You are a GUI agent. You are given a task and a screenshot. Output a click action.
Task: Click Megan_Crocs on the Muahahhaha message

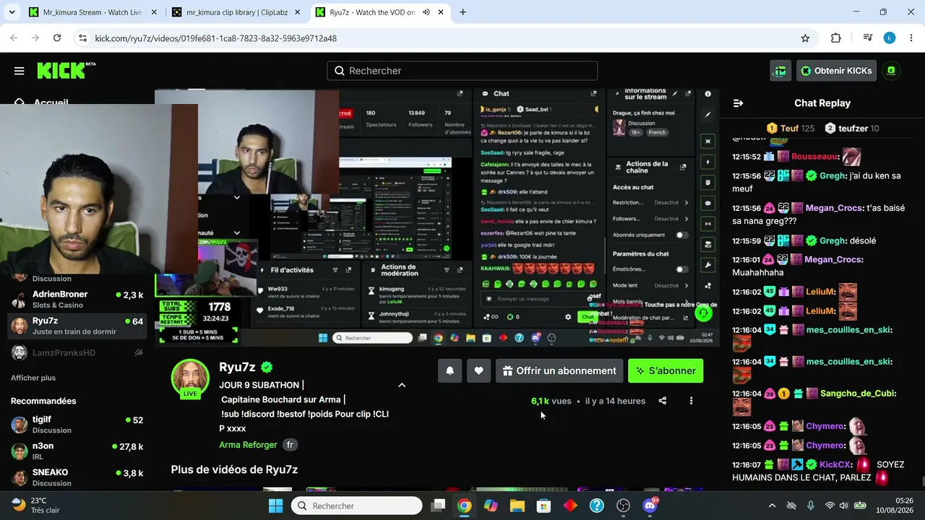tap(834, 259)
